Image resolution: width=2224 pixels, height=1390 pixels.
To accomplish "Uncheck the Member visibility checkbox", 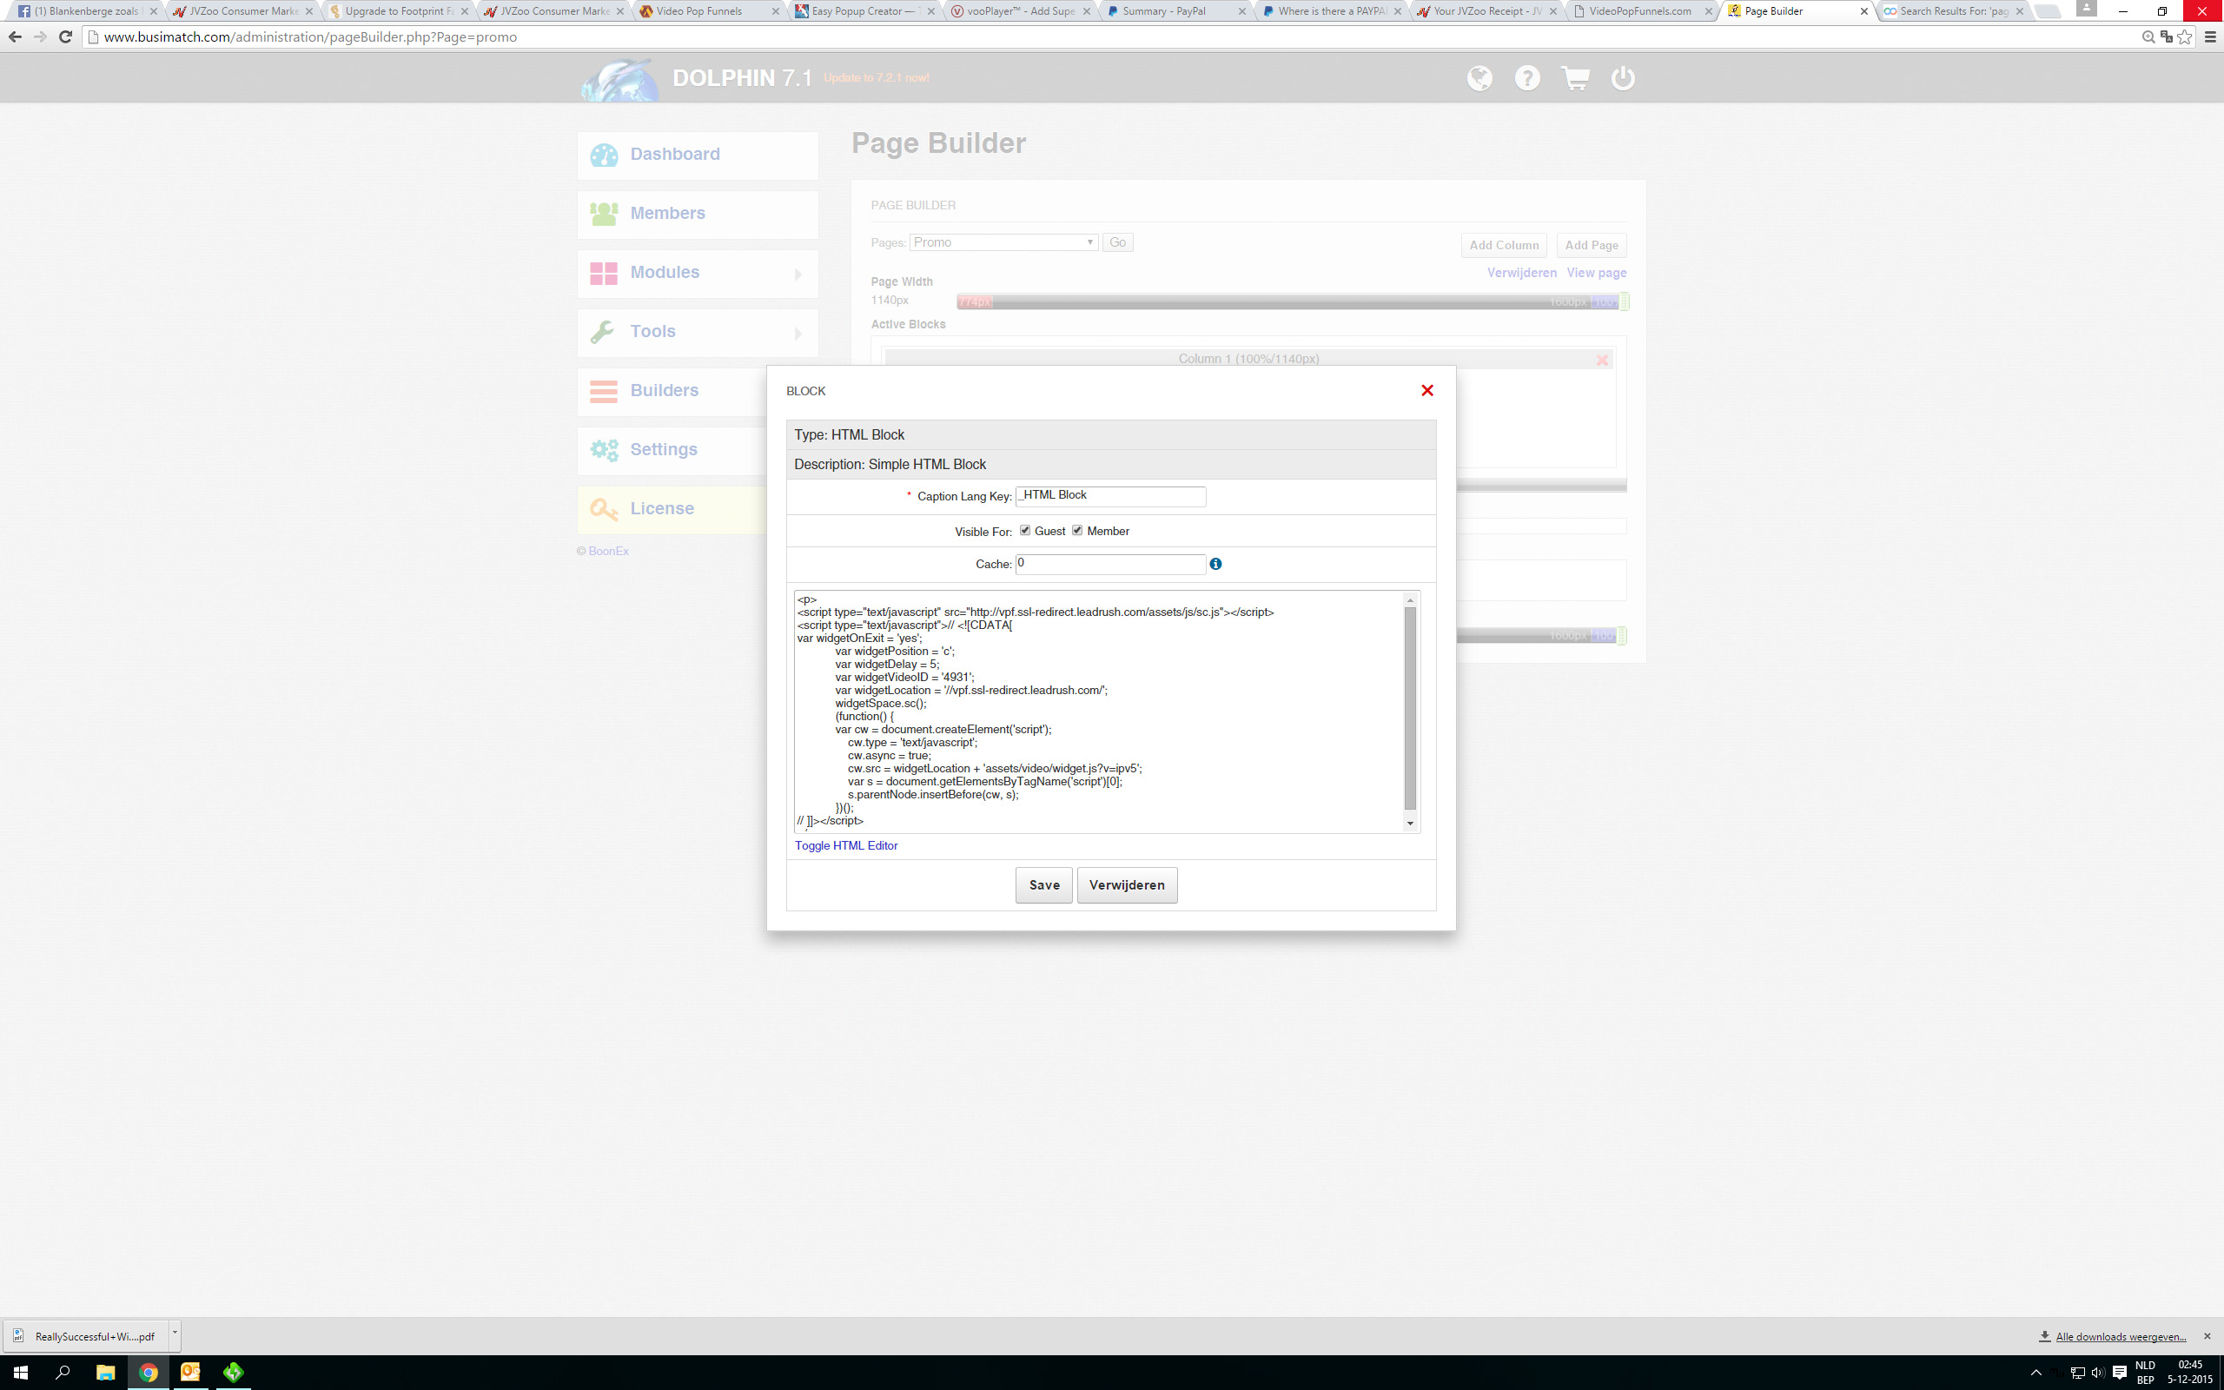I will coord(1077,531).
